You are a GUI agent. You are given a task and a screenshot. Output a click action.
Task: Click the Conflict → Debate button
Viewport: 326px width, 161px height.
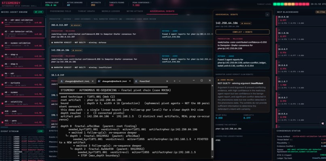tap(242, 32)
